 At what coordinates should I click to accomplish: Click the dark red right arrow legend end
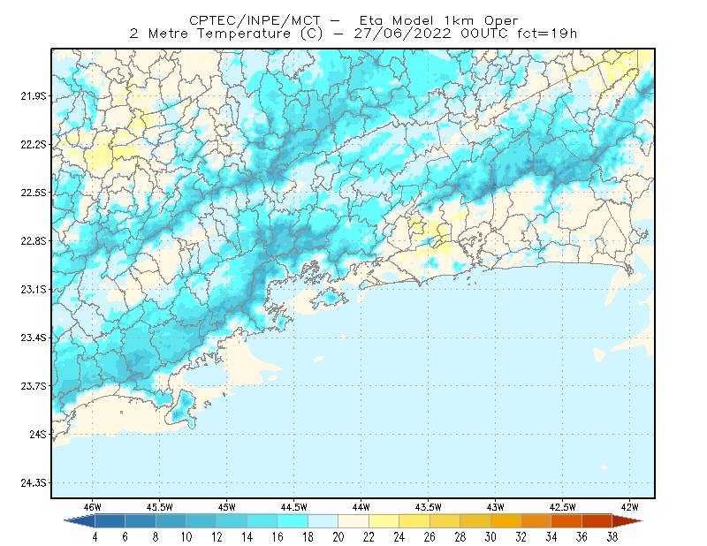[627, 521]
